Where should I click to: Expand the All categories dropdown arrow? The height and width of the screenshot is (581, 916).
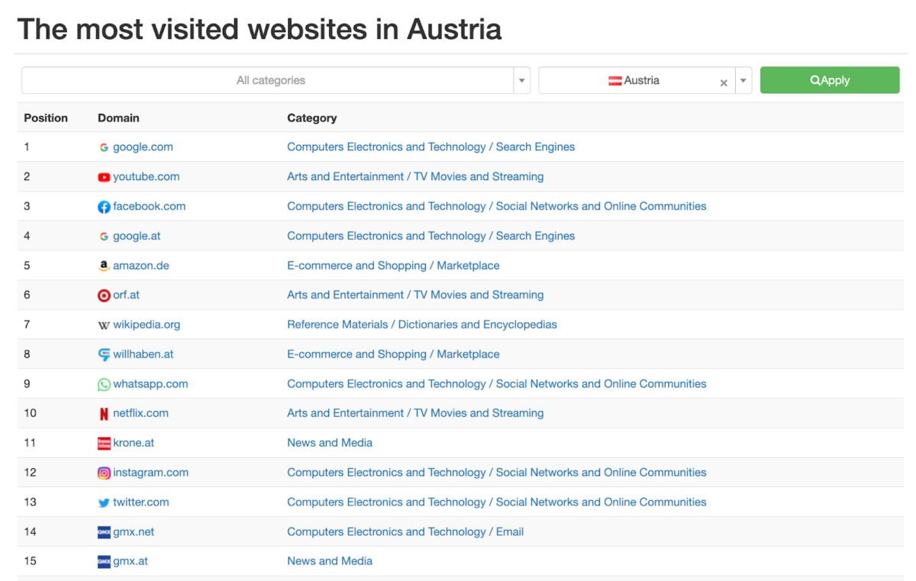(x=522, y=81)
